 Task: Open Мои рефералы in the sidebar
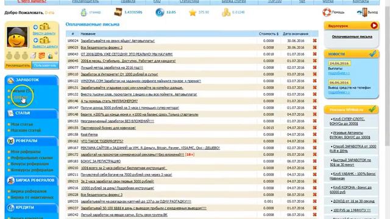26,151
